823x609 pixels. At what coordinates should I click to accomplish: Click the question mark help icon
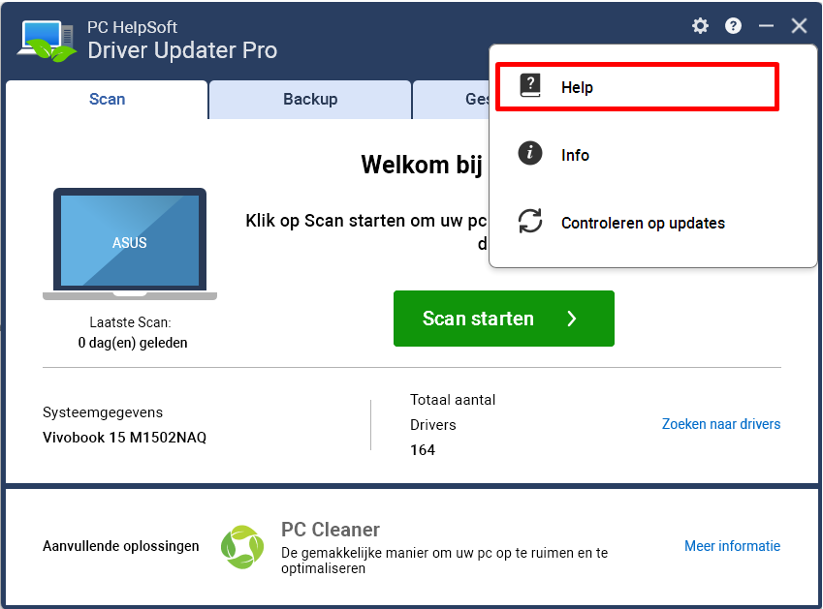pyautogui.click(x=733, y=26)
